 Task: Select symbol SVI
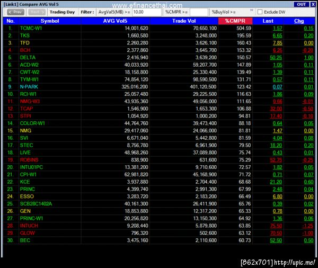24,138
